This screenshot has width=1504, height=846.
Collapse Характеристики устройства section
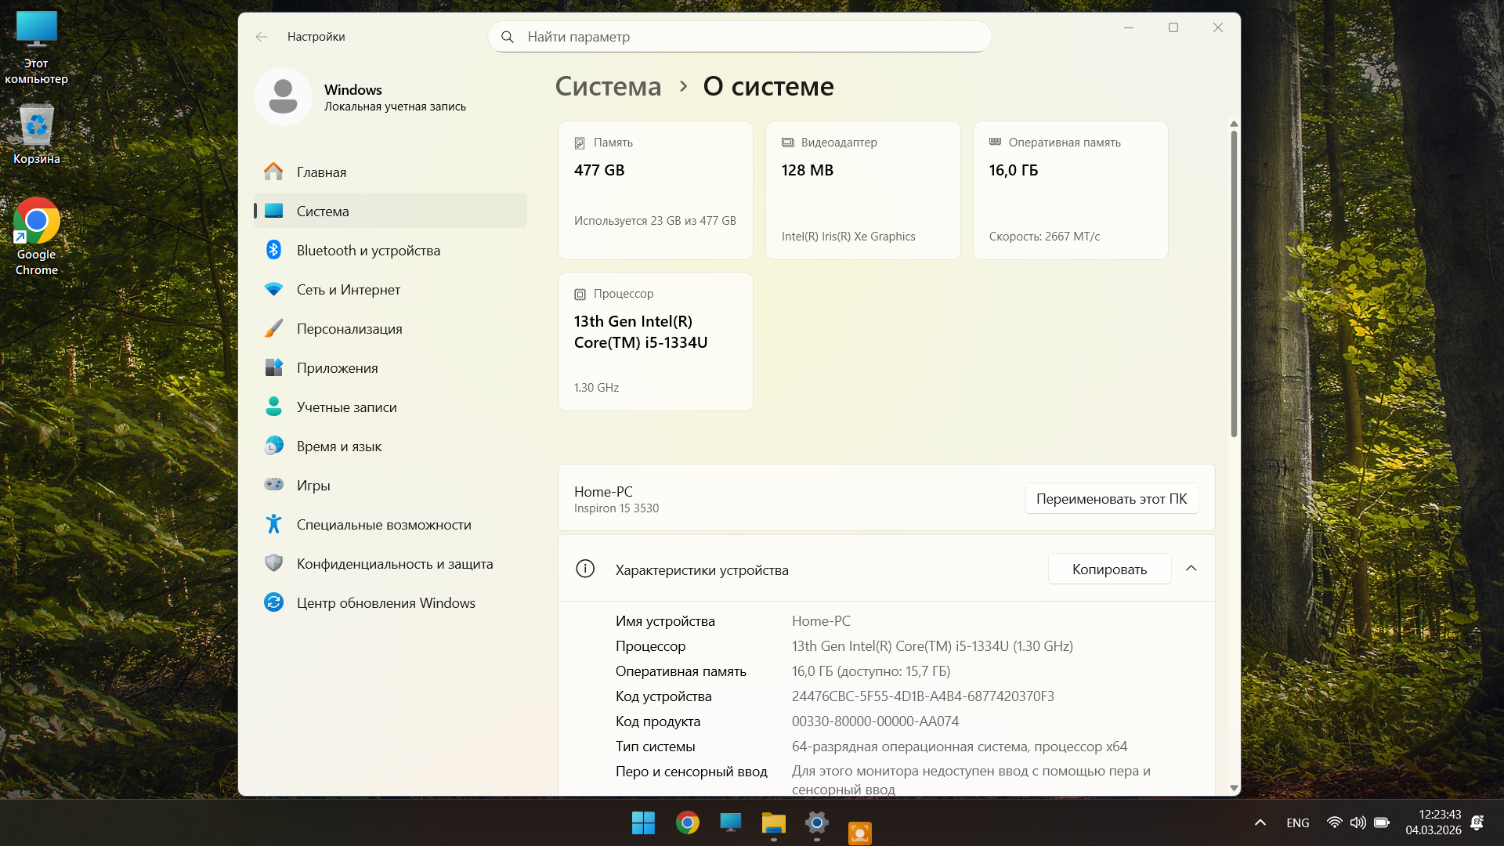point(1191,569)
